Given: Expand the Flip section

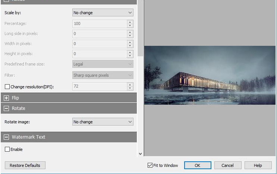Looking at the screenshot, I should pyautogui.click(x=6, y=98).
